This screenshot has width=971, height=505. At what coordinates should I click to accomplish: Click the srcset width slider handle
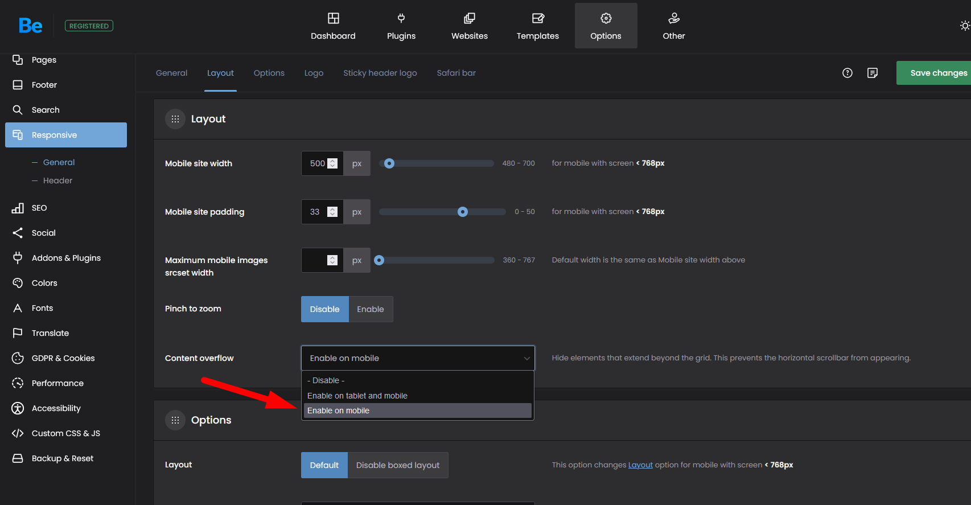[x=379, y=260]
